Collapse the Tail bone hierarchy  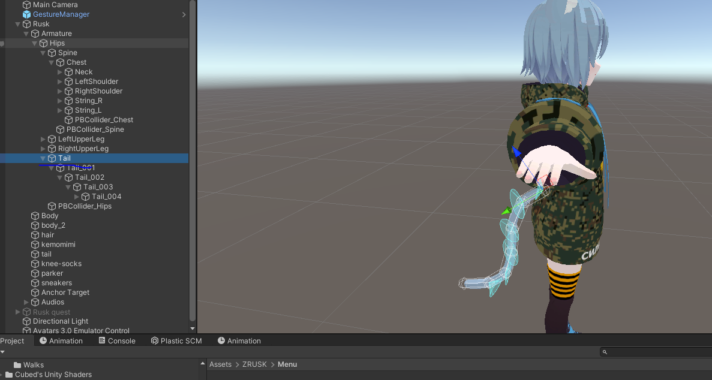tap(43, 158)
